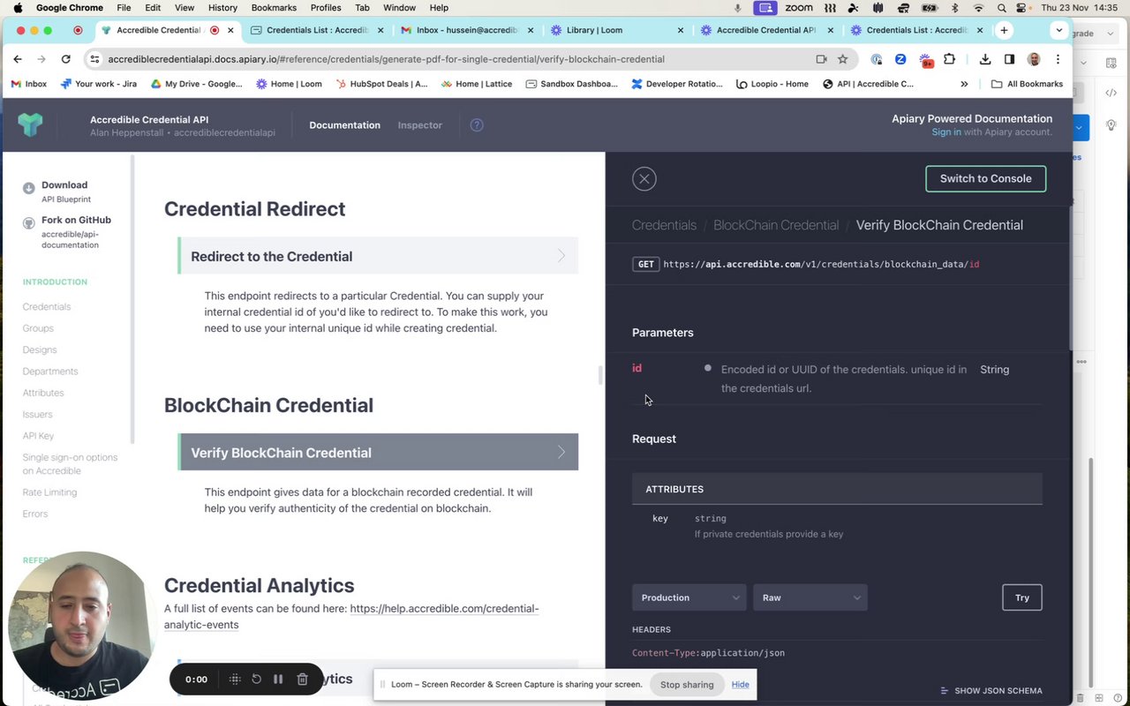Viewport: 1130px width, 706px height.
Task: Open the Production environment dropdown
Action: pyautogui.click(x=689, y=597)
